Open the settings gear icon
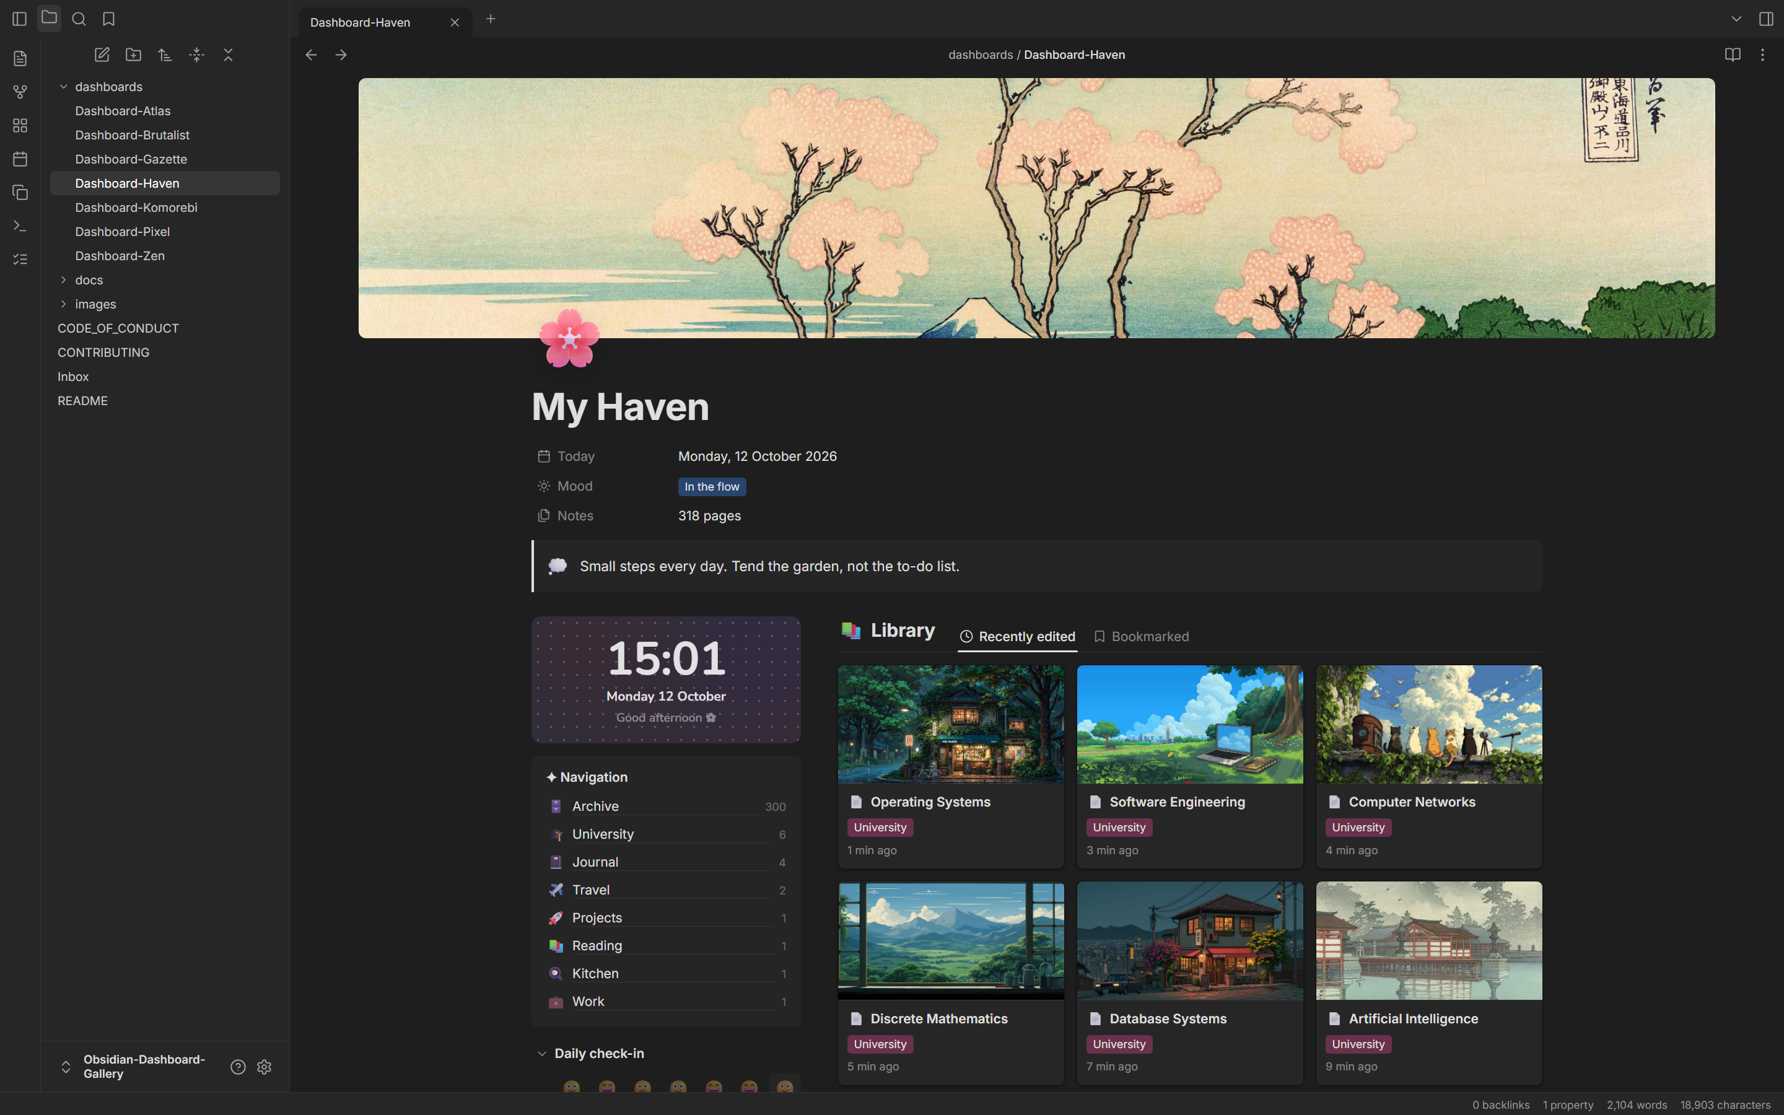Image resolution: width=1784 pixels, height=1115 pixels. 265,1067
